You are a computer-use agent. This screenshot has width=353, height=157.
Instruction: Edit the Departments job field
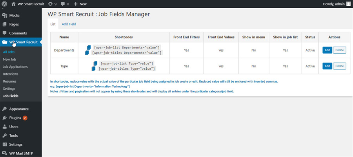[327, 50]
